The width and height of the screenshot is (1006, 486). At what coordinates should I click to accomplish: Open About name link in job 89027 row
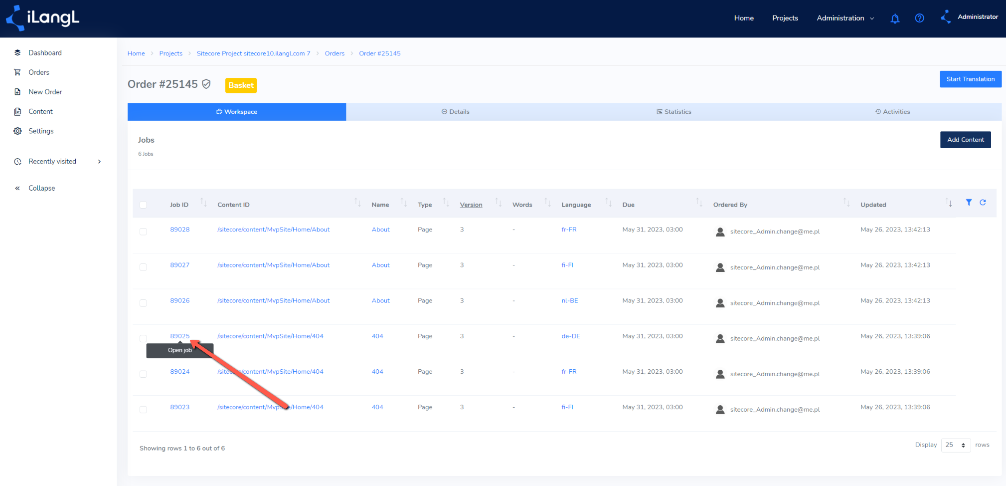380,265
